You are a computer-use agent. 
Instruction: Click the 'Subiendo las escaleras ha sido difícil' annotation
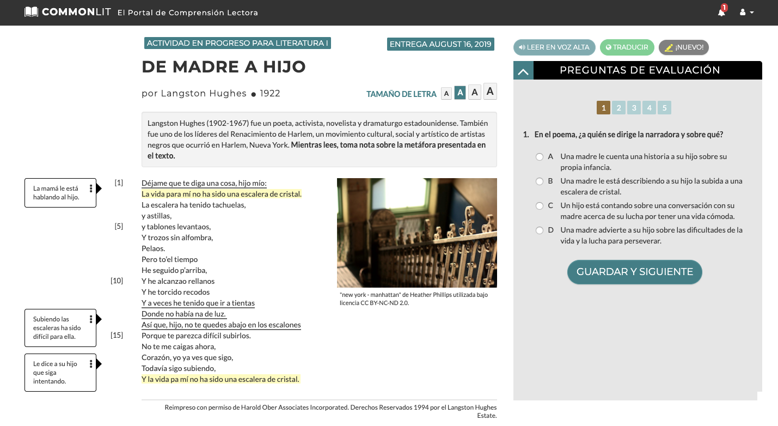(x=60, y=328)
